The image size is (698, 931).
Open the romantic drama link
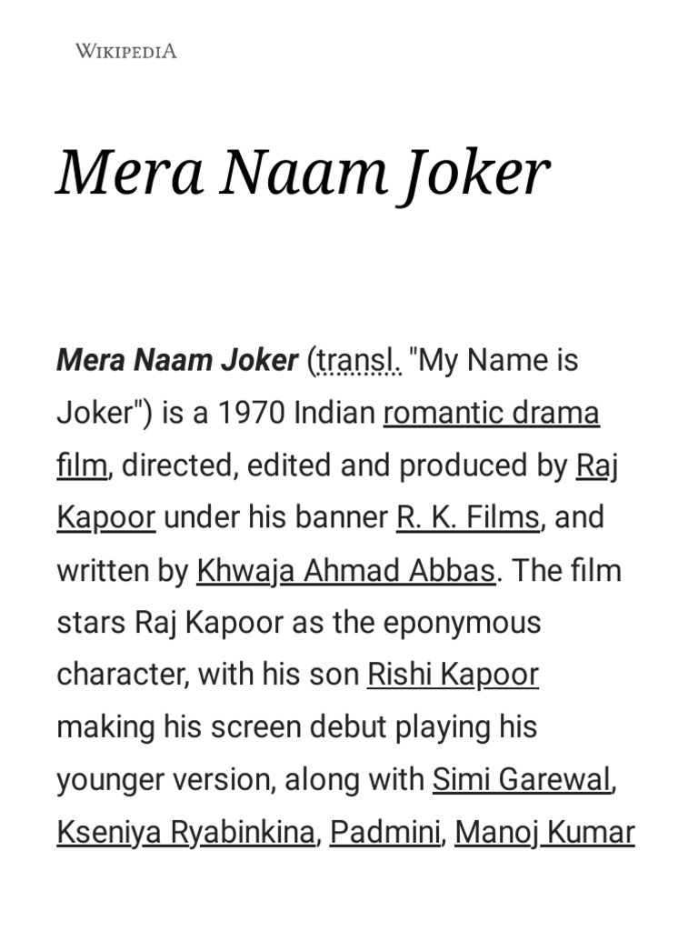(492, 413)
